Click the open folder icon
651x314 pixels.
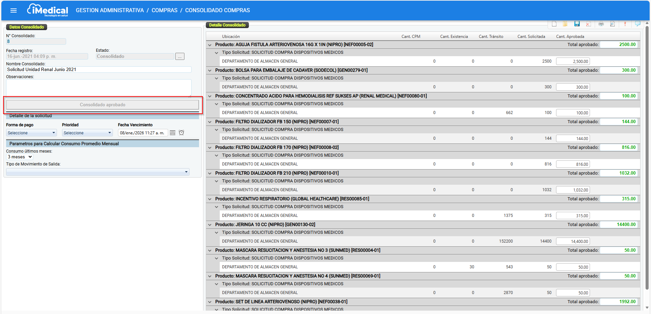click(565, 24)
